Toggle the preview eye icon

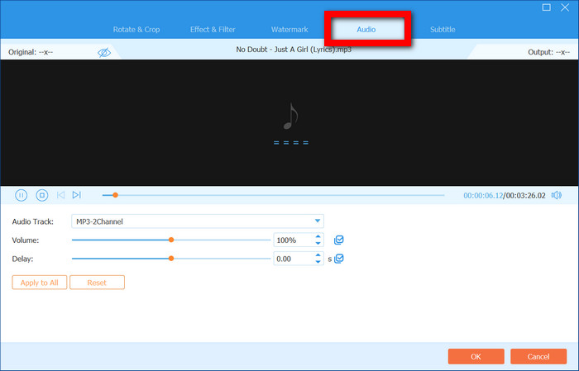point(104,52)
